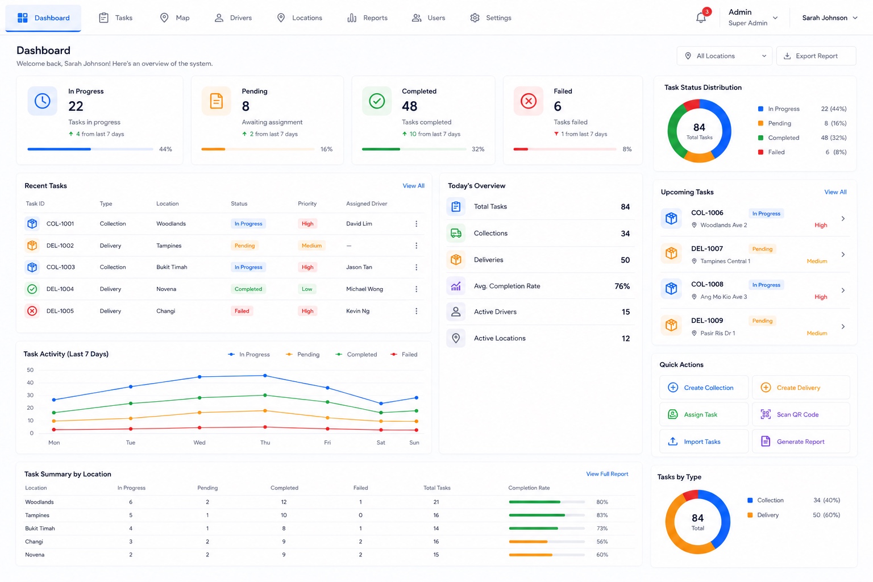Viewport: 873px width, 582px height.
Task: Open the Reports tab
Action: [x=367, y=18]
